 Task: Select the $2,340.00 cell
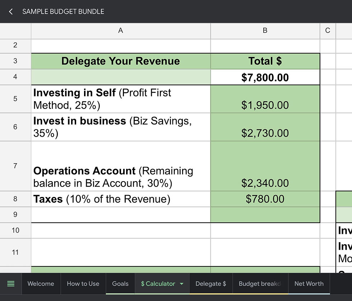point(265,166)
